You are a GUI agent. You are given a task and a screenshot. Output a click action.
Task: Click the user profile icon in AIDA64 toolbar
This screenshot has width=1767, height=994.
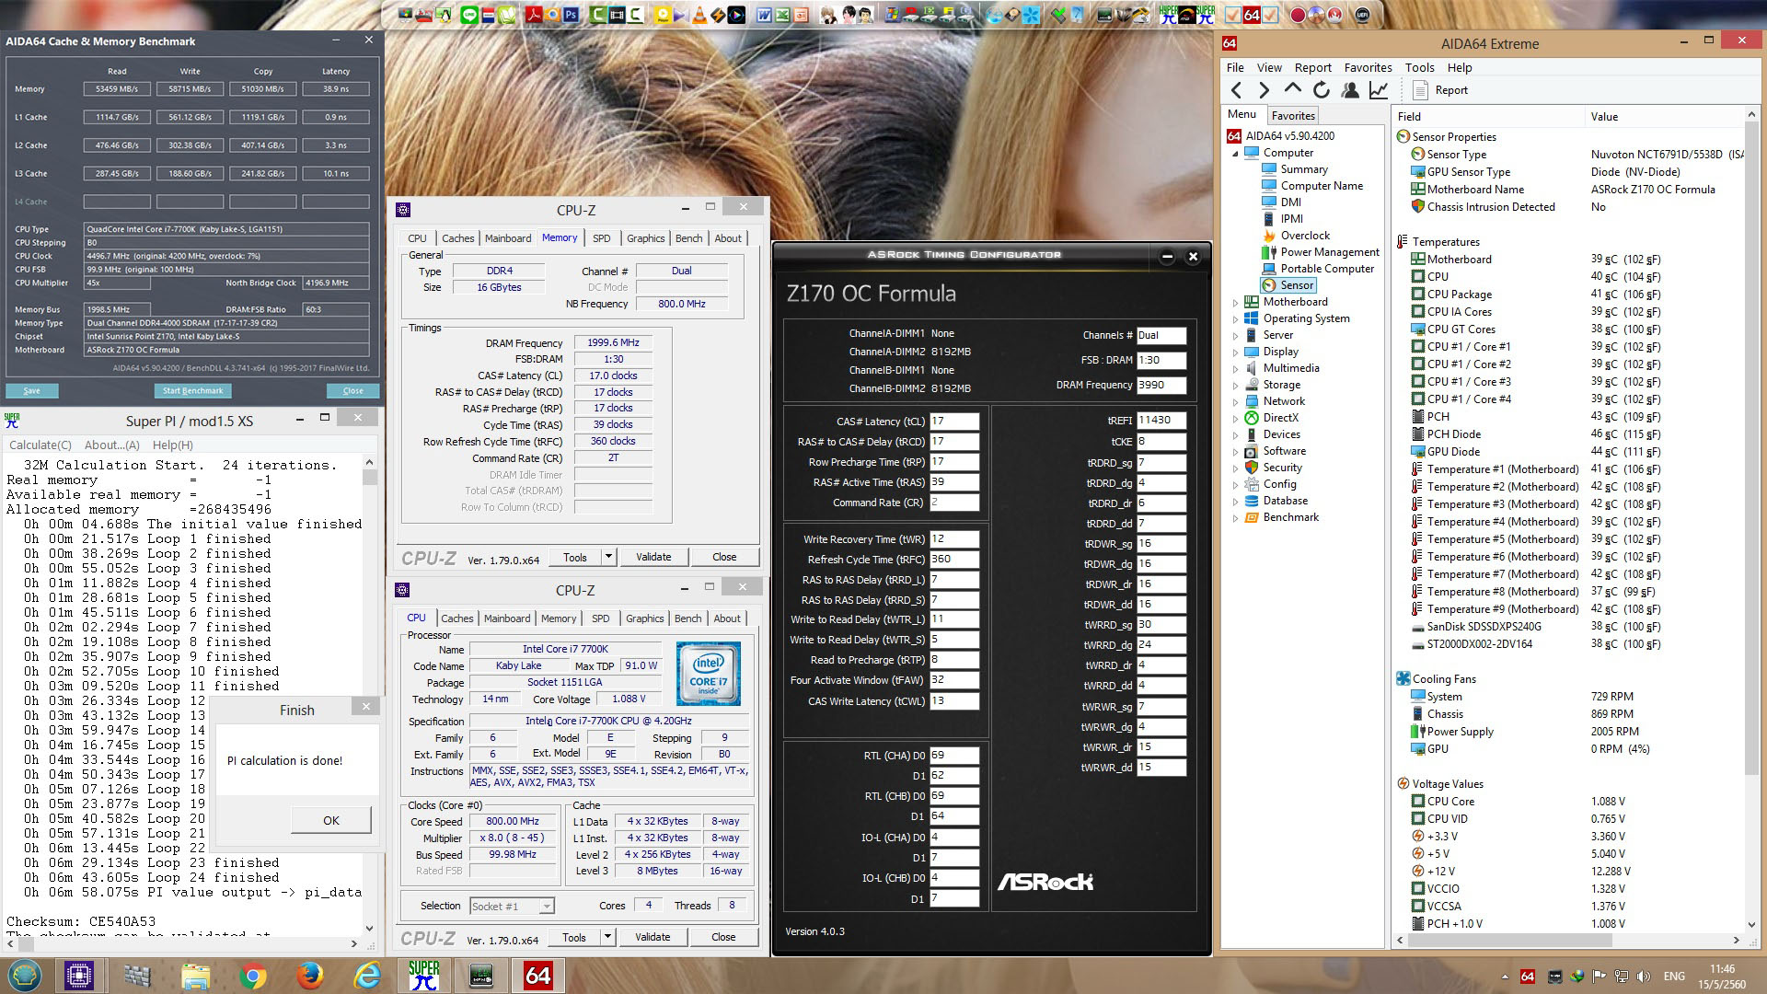point(1349,90)
